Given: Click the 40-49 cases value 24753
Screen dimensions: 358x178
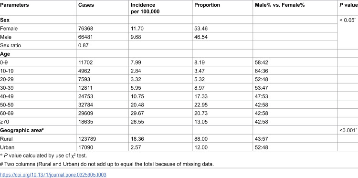Looking at the screenshot, I should tap(85, 96).
